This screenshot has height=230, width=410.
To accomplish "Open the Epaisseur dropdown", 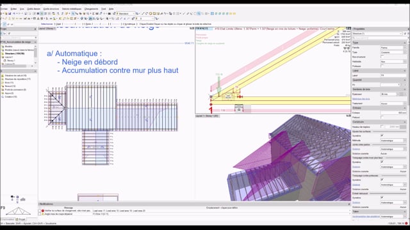I will click(x=390, y=94).
